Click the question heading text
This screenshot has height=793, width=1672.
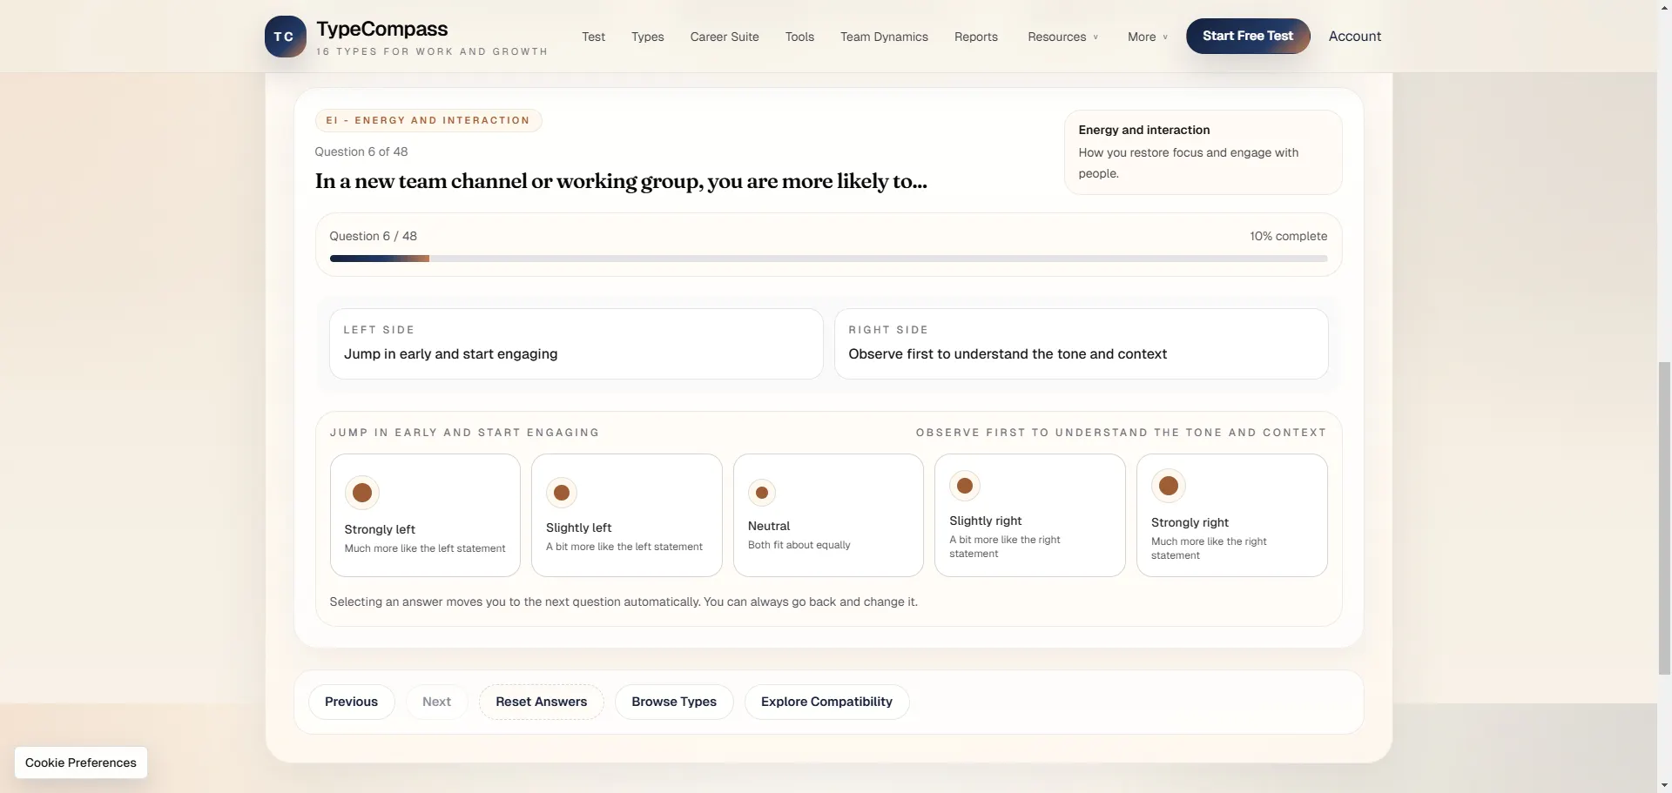[621, 181]
